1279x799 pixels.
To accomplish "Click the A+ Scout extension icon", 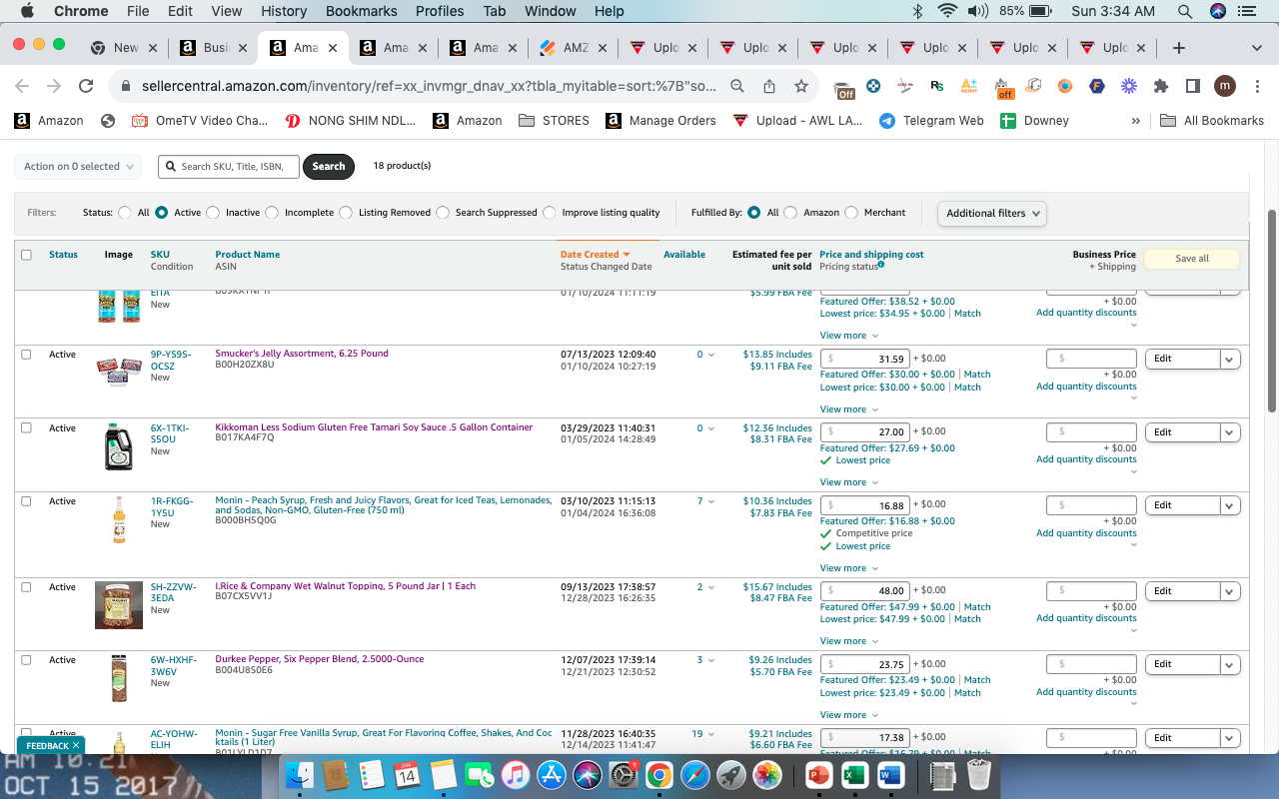I will pos(968,86).
